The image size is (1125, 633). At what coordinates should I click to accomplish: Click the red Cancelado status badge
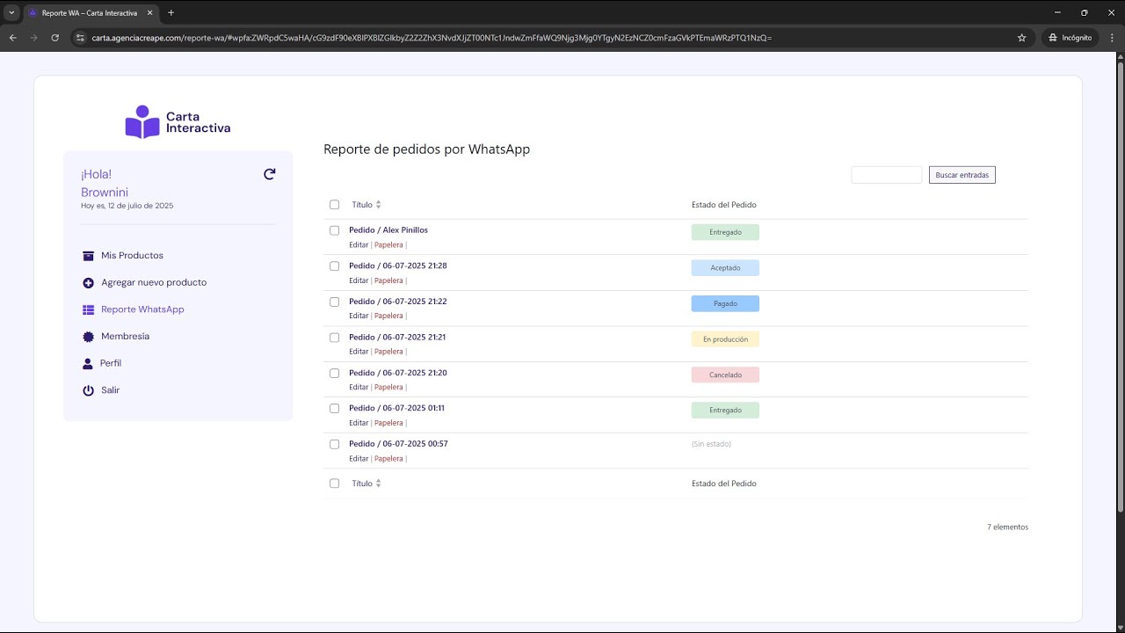point(725,375)
